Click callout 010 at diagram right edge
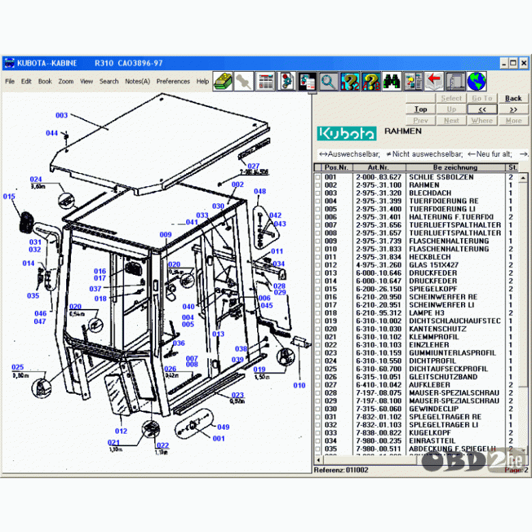The image size is (532, 532). click(299, 385)
